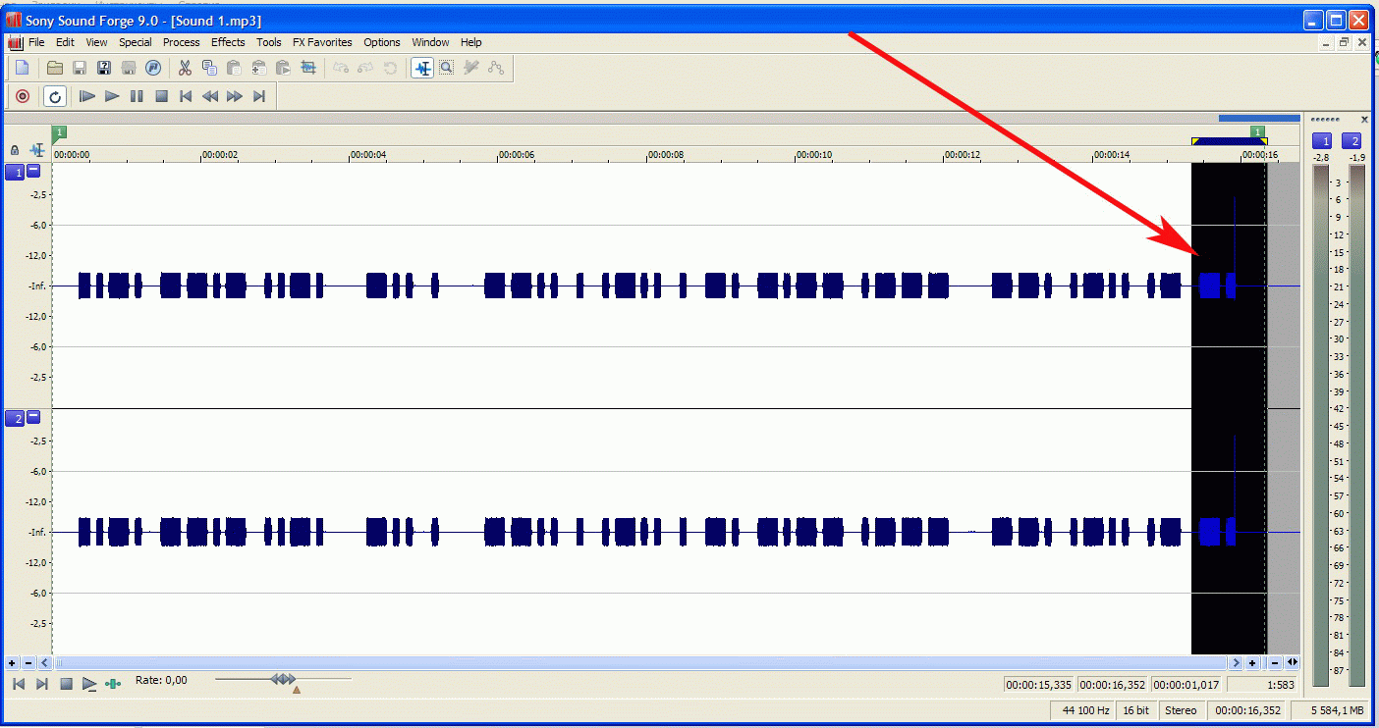
Task: Click the scrub rate slider handle
Action: 283,679
